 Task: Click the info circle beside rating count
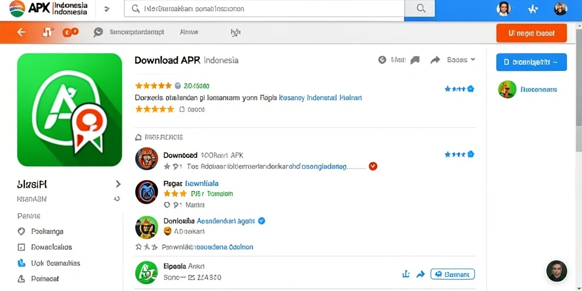(177, 86)
